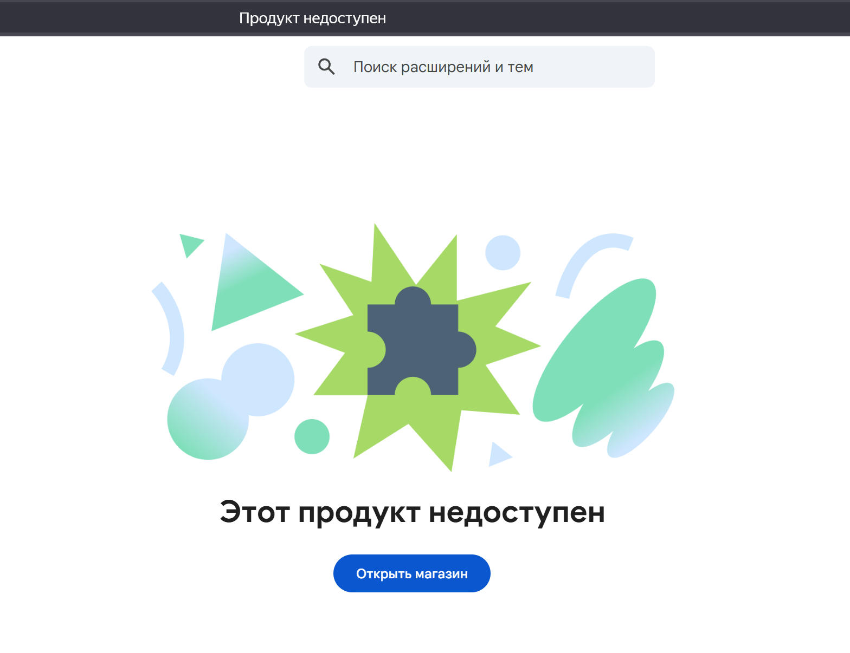Click the small light blue circle above the starburst

pyautogui.click(x=503, y=253)
